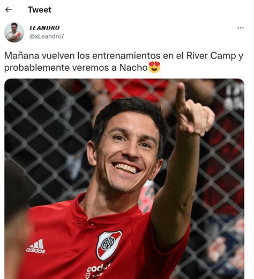Click the name Nacho in the tweet
254x279 pixels.
click(133, 68)
